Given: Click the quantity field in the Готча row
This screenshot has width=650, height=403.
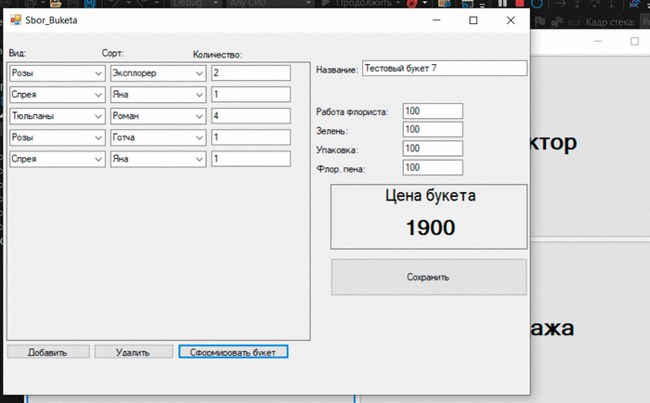Looking at the screenshot, I should (x=251, y=137).
